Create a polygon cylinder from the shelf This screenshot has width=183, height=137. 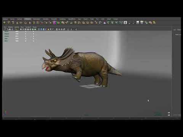coord(13,23)
